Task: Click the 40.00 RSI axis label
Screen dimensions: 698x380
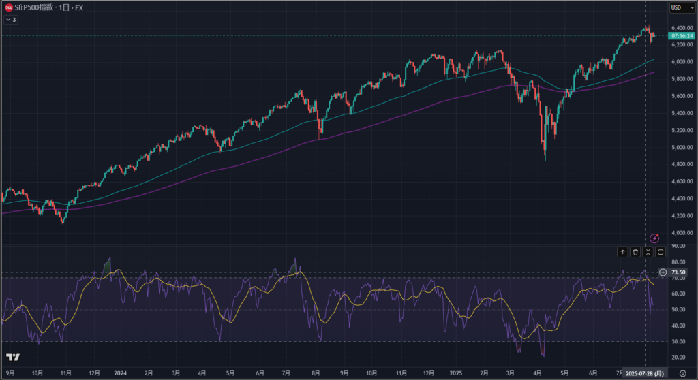Action: coord(678,326)
